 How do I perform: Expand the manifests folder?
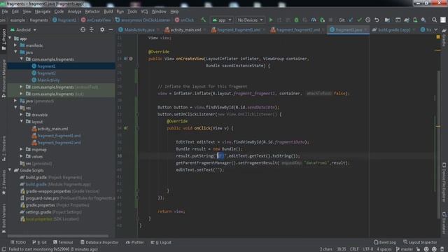(x=15, y=45)
